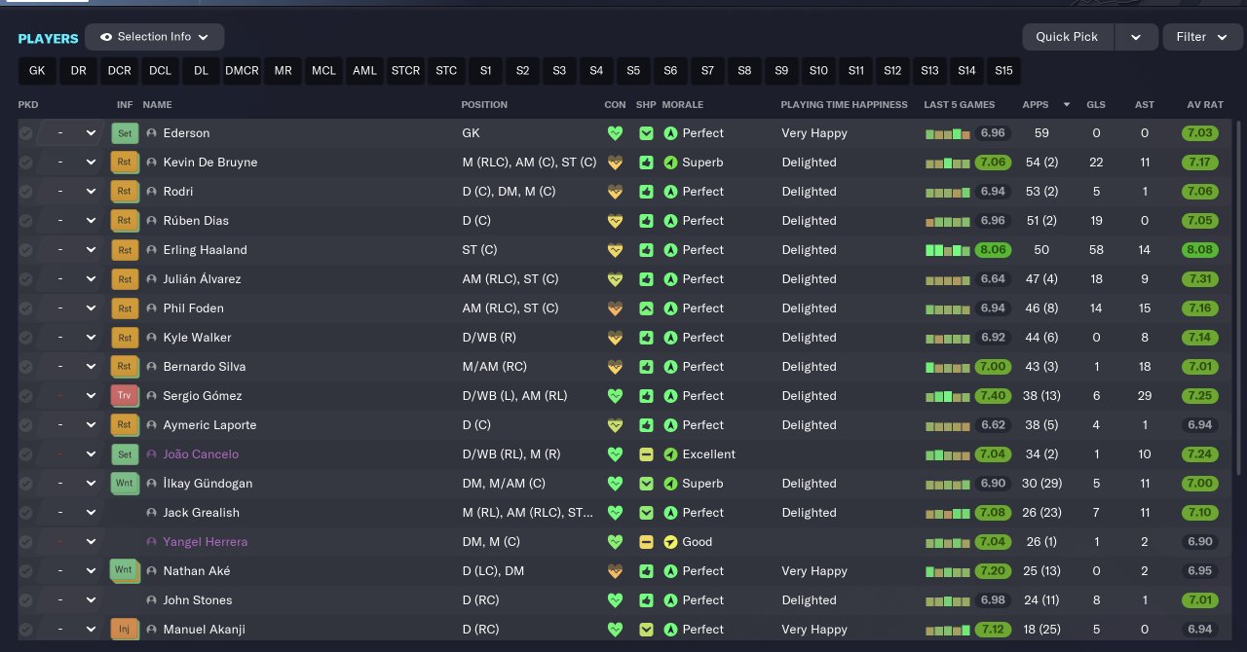The image size is (1247, 652).
Task: Select the STCR position slot
Action: tap(405, 71)
